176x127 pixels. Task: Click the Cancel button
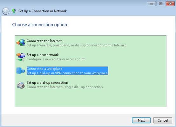163,120
